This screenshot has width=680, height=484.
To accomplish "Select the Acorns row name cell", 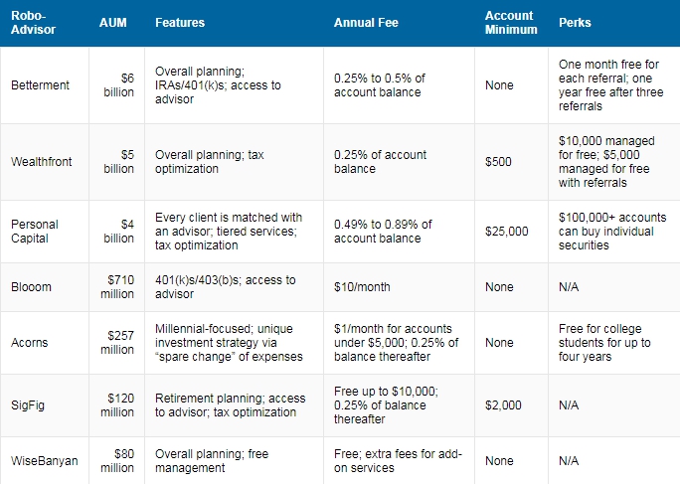I will 30,343.
